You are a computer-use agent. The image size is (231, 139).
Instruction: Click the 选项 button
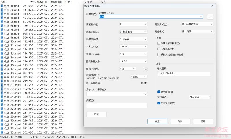click(x=96, y=114)
